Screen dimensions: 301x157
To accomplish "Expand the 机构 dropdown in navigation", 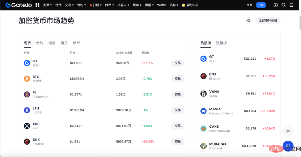I will click(x=174, y=5).
